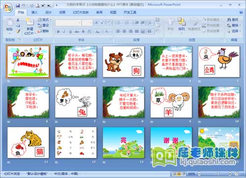Open the character spacing AV dropdown

pos(90,31)
